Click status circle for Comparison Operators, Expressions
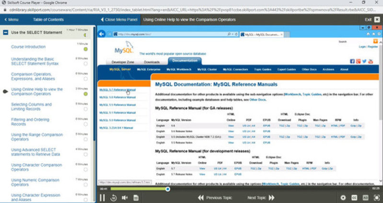Image resolution: width=383 pixels, height=203 pixels. (85, 79)
